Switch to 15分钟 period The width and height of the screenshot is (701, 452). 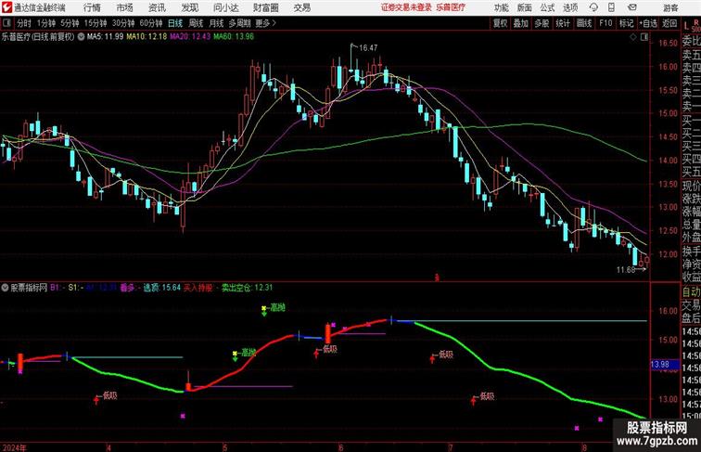(96, 23)
